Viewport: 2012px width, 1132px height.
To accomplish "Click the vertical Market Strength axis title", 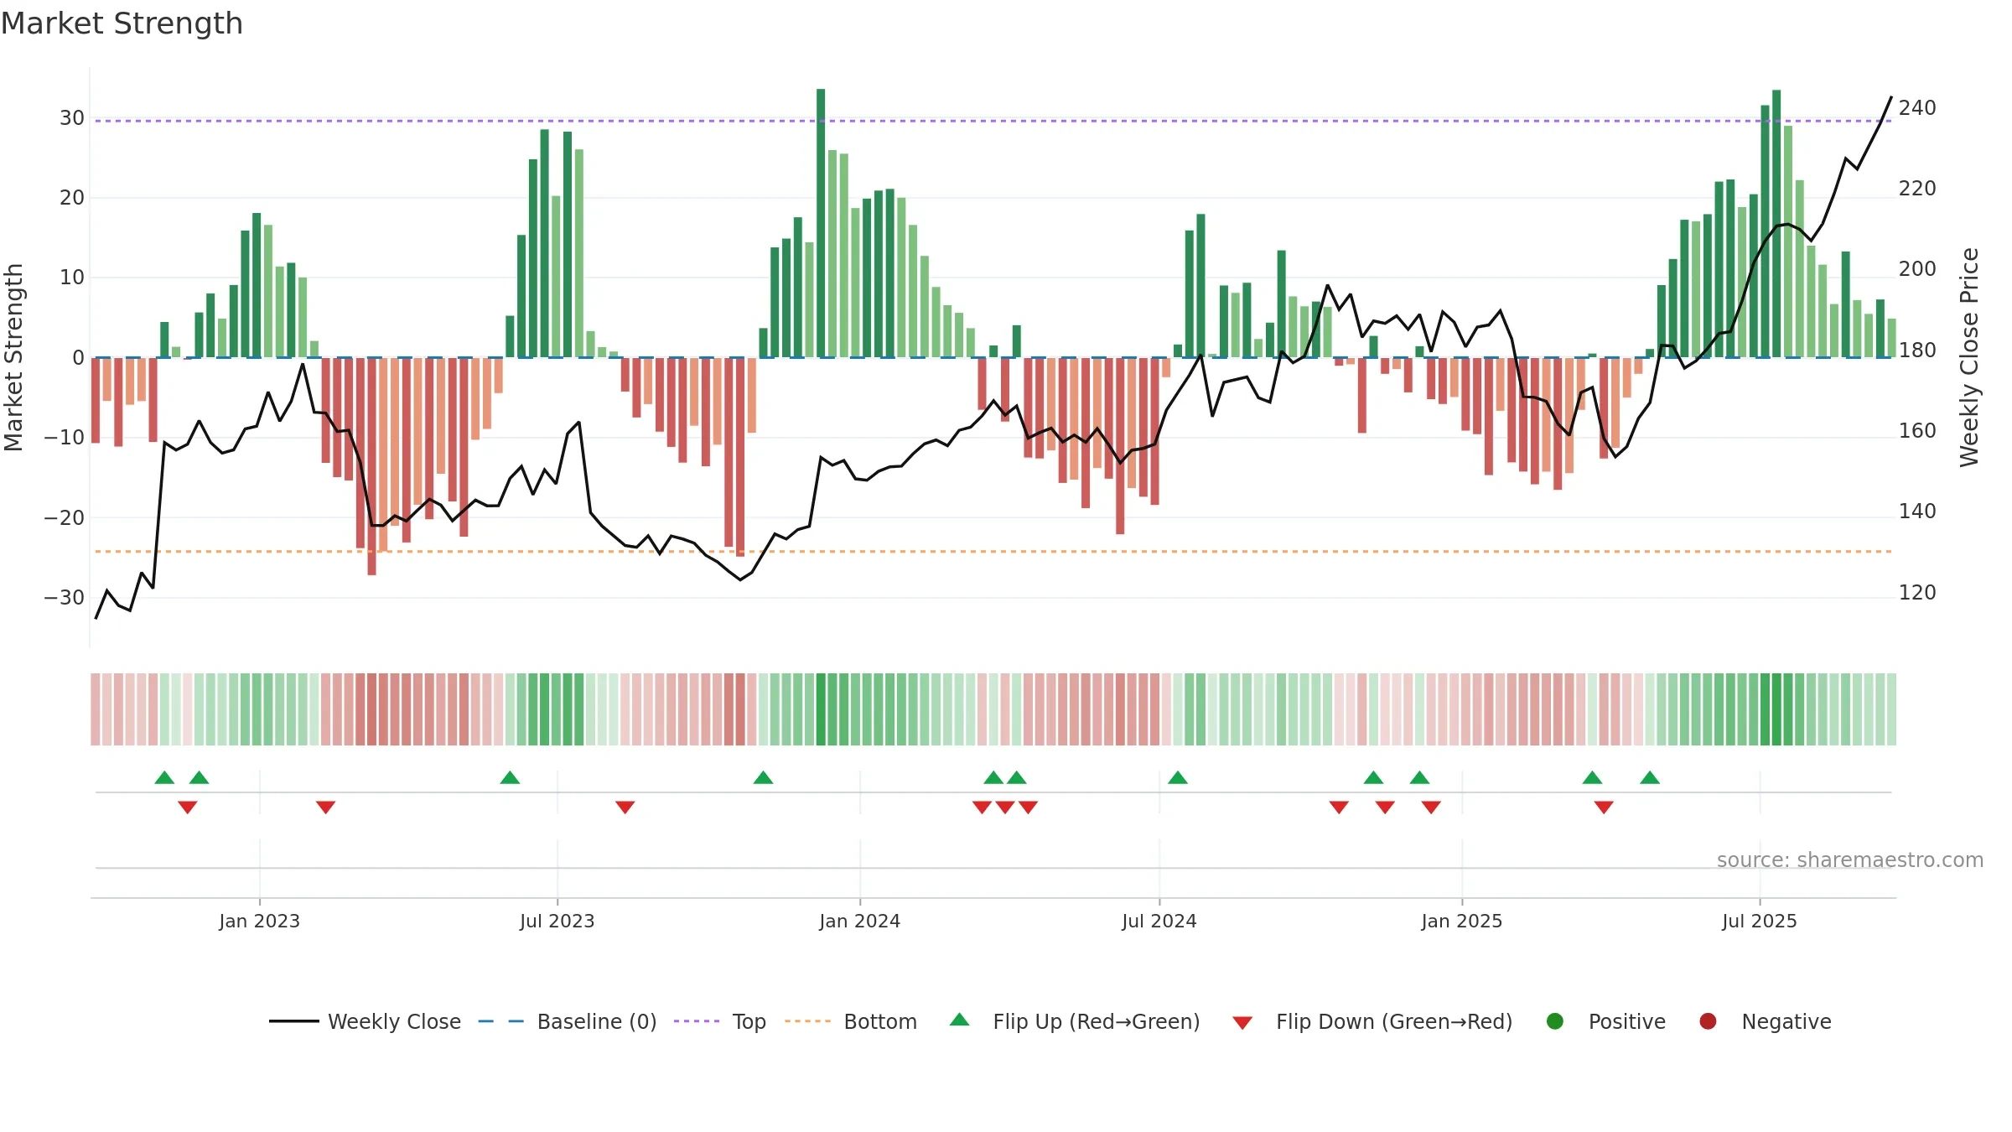I will coord(13,357).
